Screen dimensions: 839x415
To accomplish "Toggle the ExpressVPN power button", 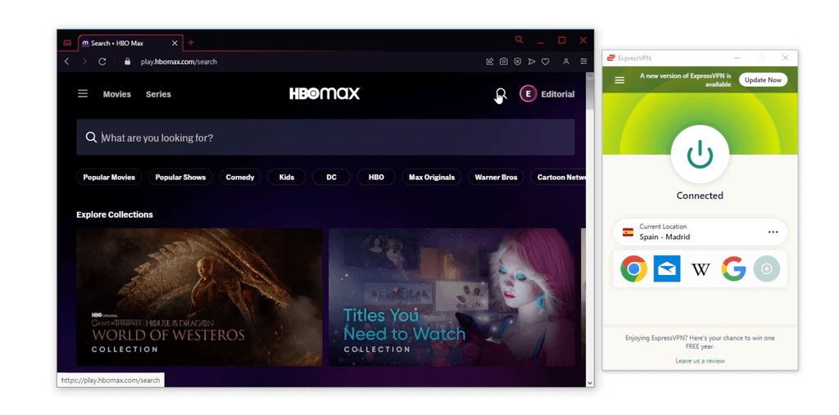I will coord(700,155).
